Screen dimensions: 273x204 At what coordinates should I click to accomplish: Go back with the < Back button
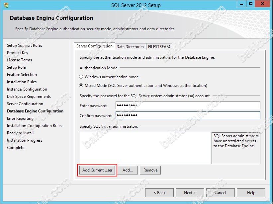click(x=159, y=193)
